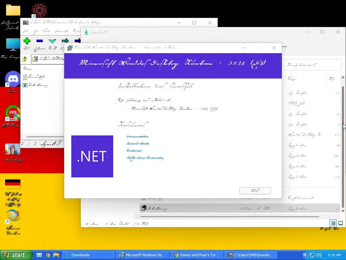Open the castle image file on desktop
Screen dimensions: 346x260
tap(13, 149)
